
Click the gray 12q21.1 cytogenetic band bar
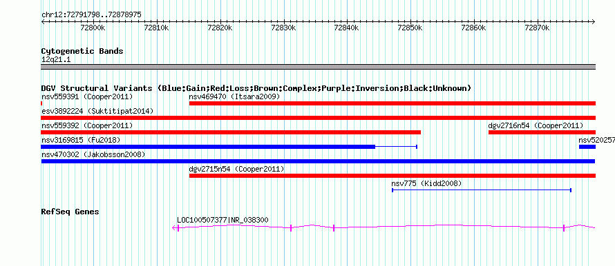(318, 67)
